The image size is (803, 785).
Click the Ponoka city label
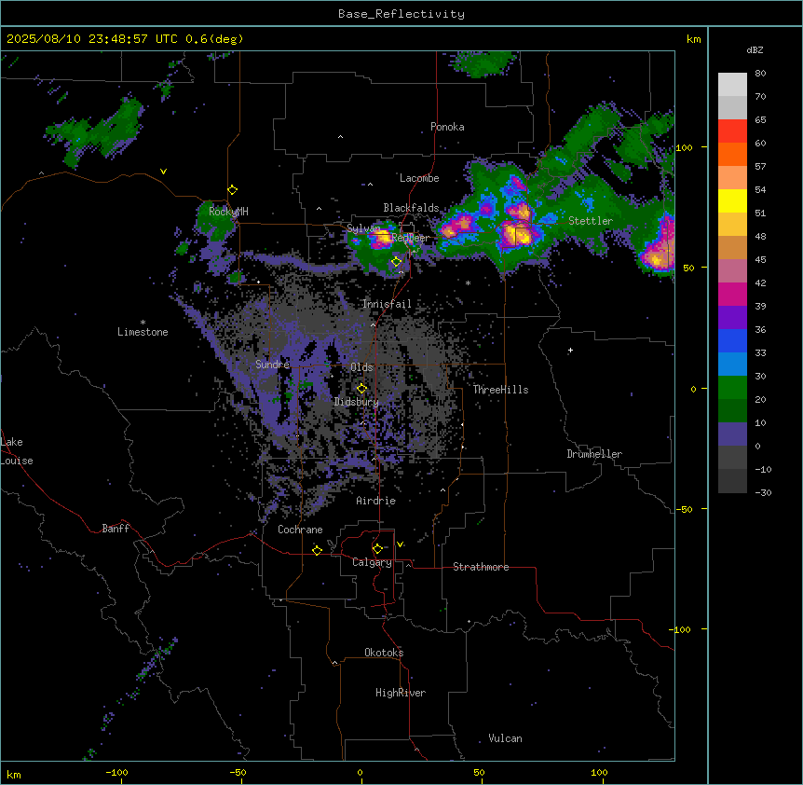[x=447, y=127]
